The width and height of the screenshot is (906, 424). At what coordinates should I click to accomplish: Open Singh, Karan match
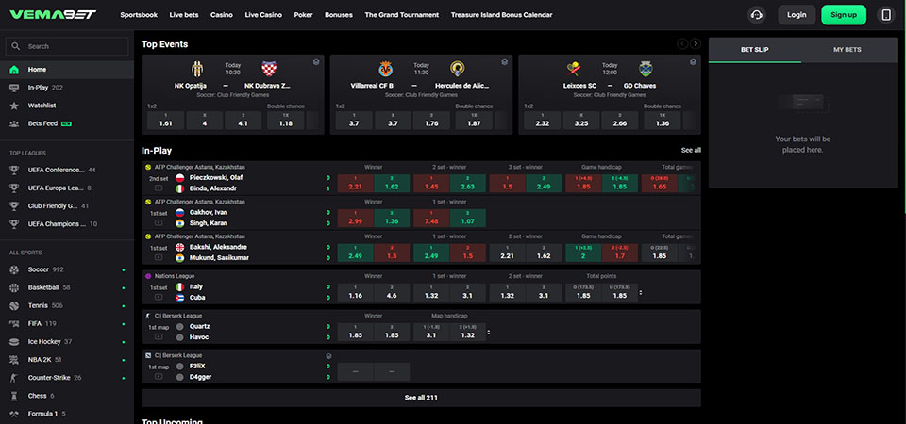(208, 223)
